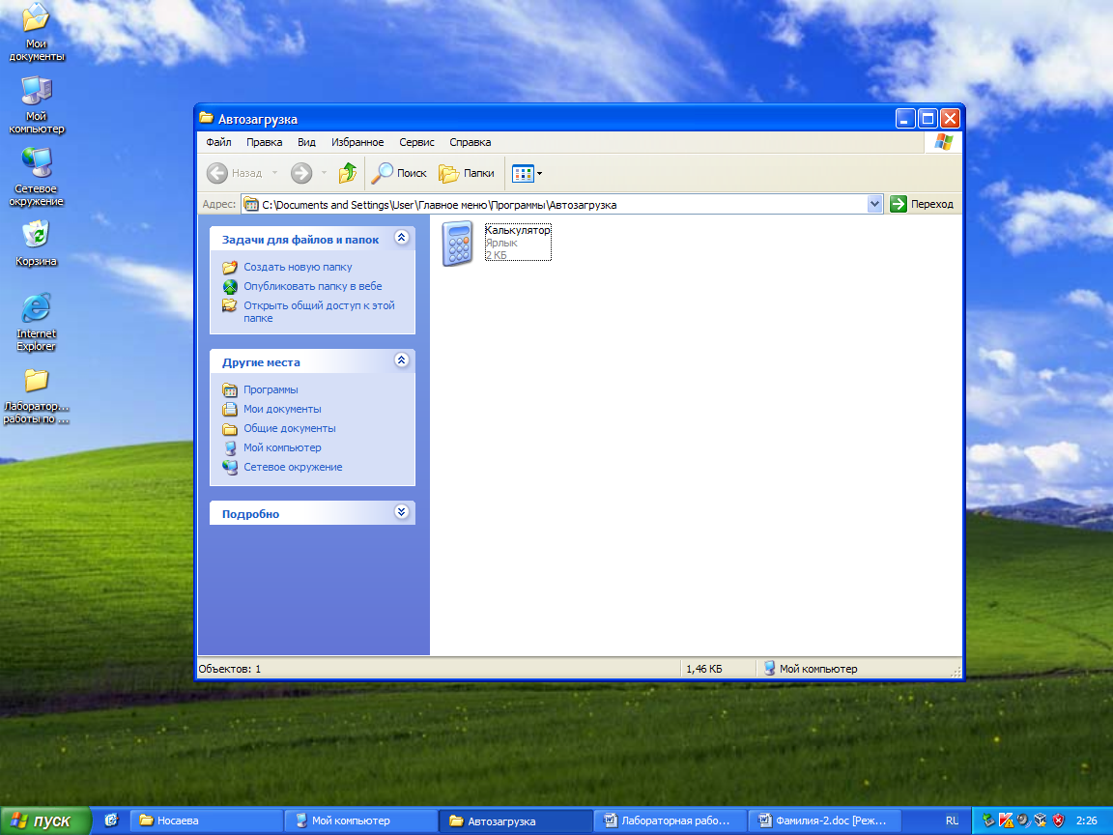Select the Калькулятор shortcut icon

click(x=457, y=243)
